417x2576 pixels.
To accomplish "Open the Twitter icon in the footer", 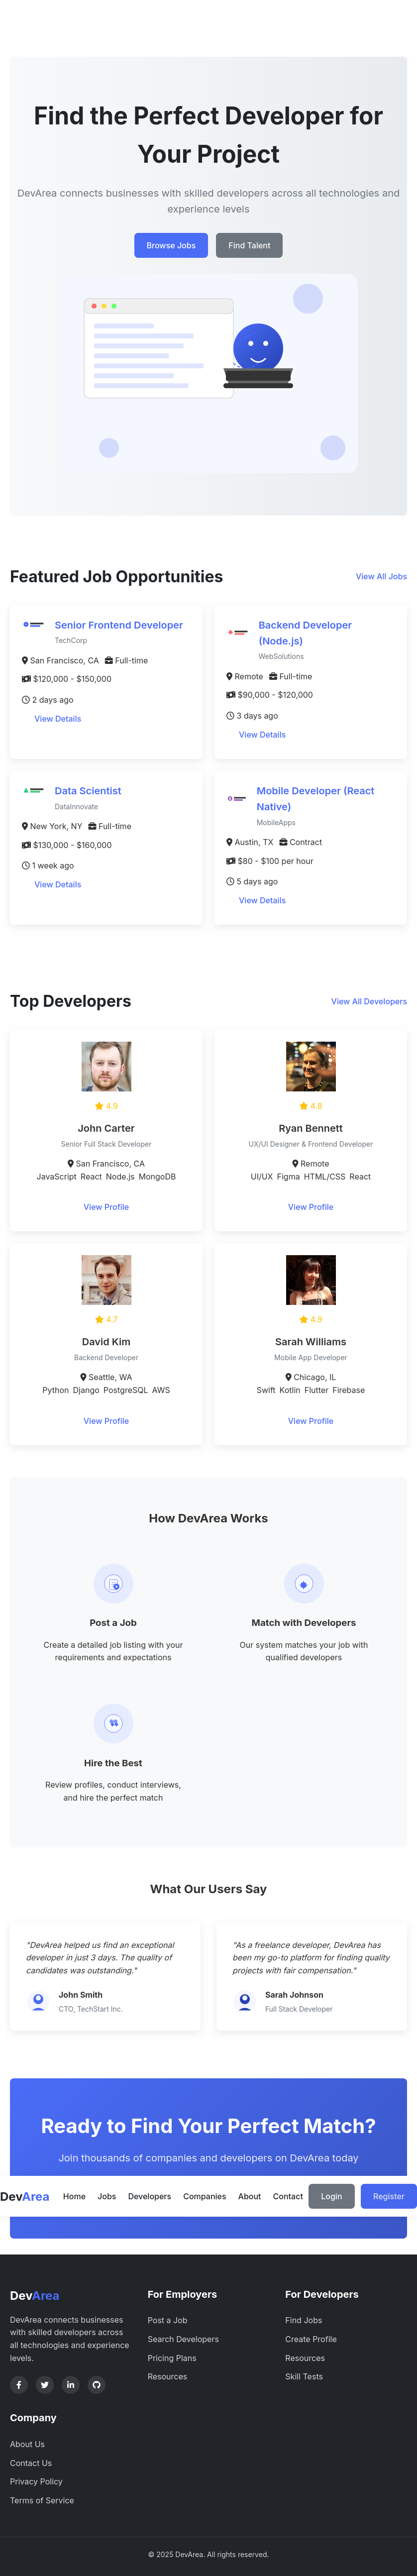I will click(x=45, y=2385).
